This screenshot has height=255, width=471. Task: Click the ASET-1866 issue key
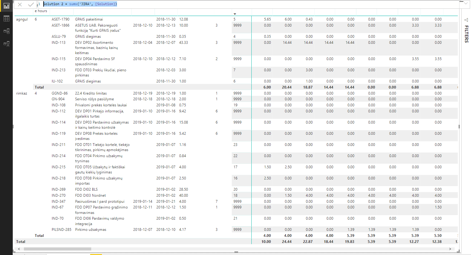[60, 25]
